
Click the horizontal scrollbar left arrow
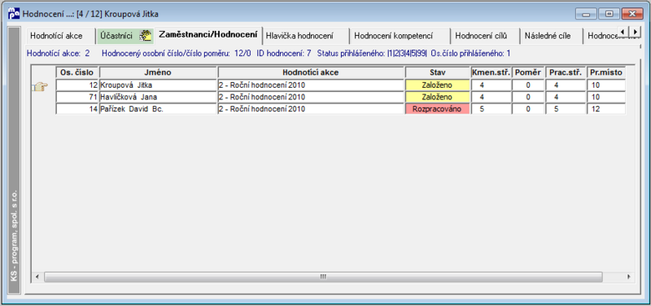pyautogui.click(x=37, y=277)
